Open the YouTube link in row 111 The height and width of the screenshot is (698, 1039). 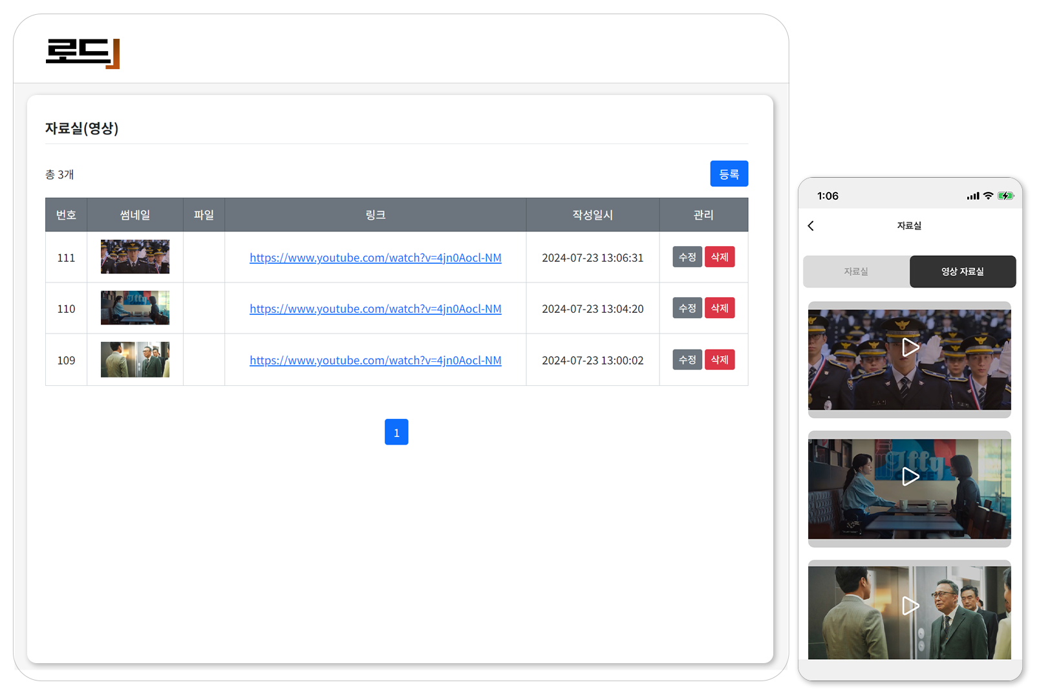tap(376, 258)
